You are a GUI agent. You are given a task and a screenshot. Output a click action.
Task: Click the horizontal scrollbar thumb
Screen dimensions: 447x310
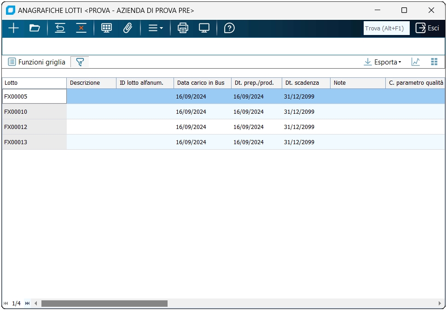104,303
